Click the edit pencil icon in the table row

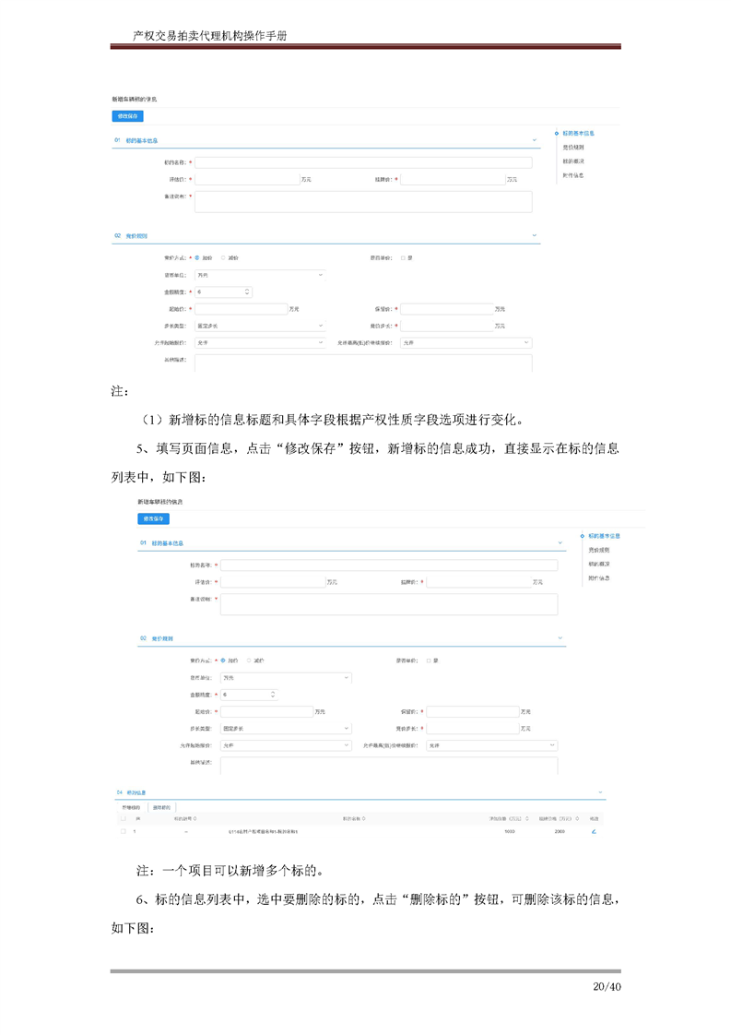click(x=594, y=831)
